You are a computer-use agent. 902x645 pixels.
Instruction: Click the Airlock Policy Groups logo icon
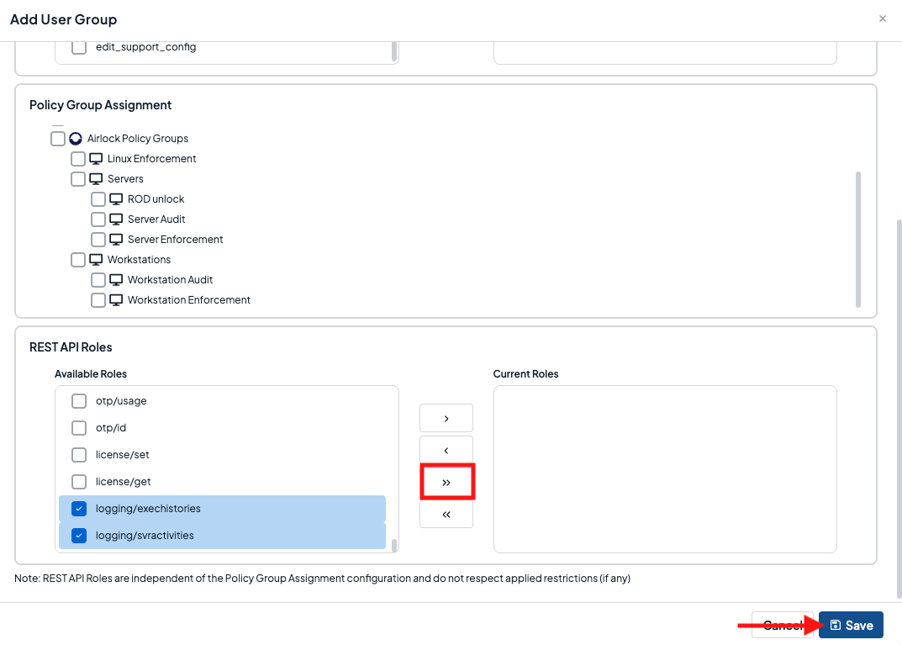tap(76, 139)
